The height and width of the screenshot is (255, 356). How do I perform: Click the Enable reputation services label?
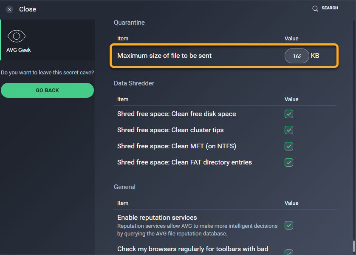click(157, 218)
